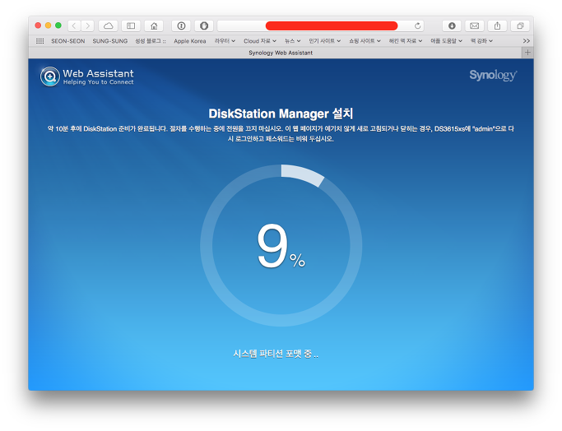Click the Web Assistant magnifier logo
The image size is (562, 431).
[50, 76]
